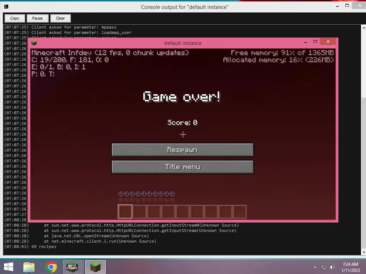Click 'Game over!' heading

click(x=182, y=97)
